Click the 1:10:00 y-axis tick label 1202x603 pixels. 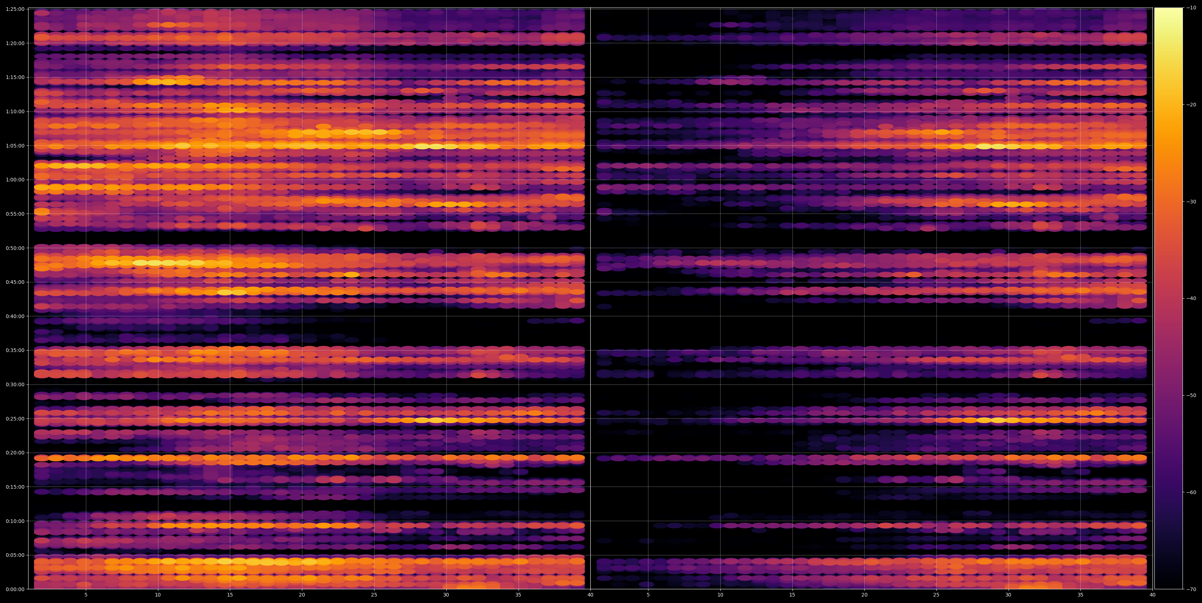click(x=15, y=111)
